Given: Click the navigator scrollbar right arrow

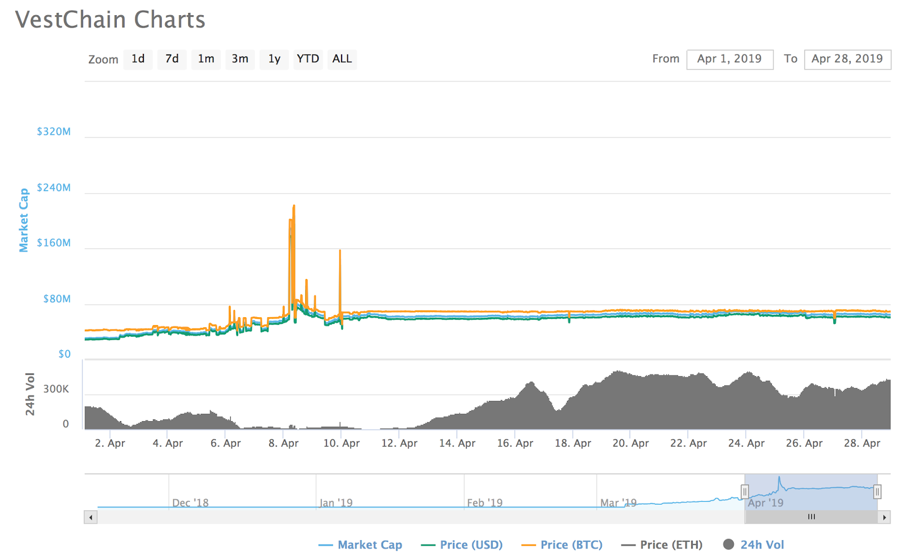Looking at the screenshot, I should (884, 517).
